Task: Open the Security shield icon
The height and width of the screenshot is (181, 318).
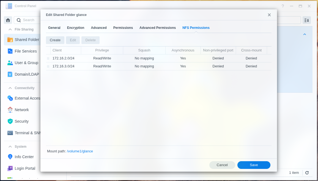Action: pos(10,121)
